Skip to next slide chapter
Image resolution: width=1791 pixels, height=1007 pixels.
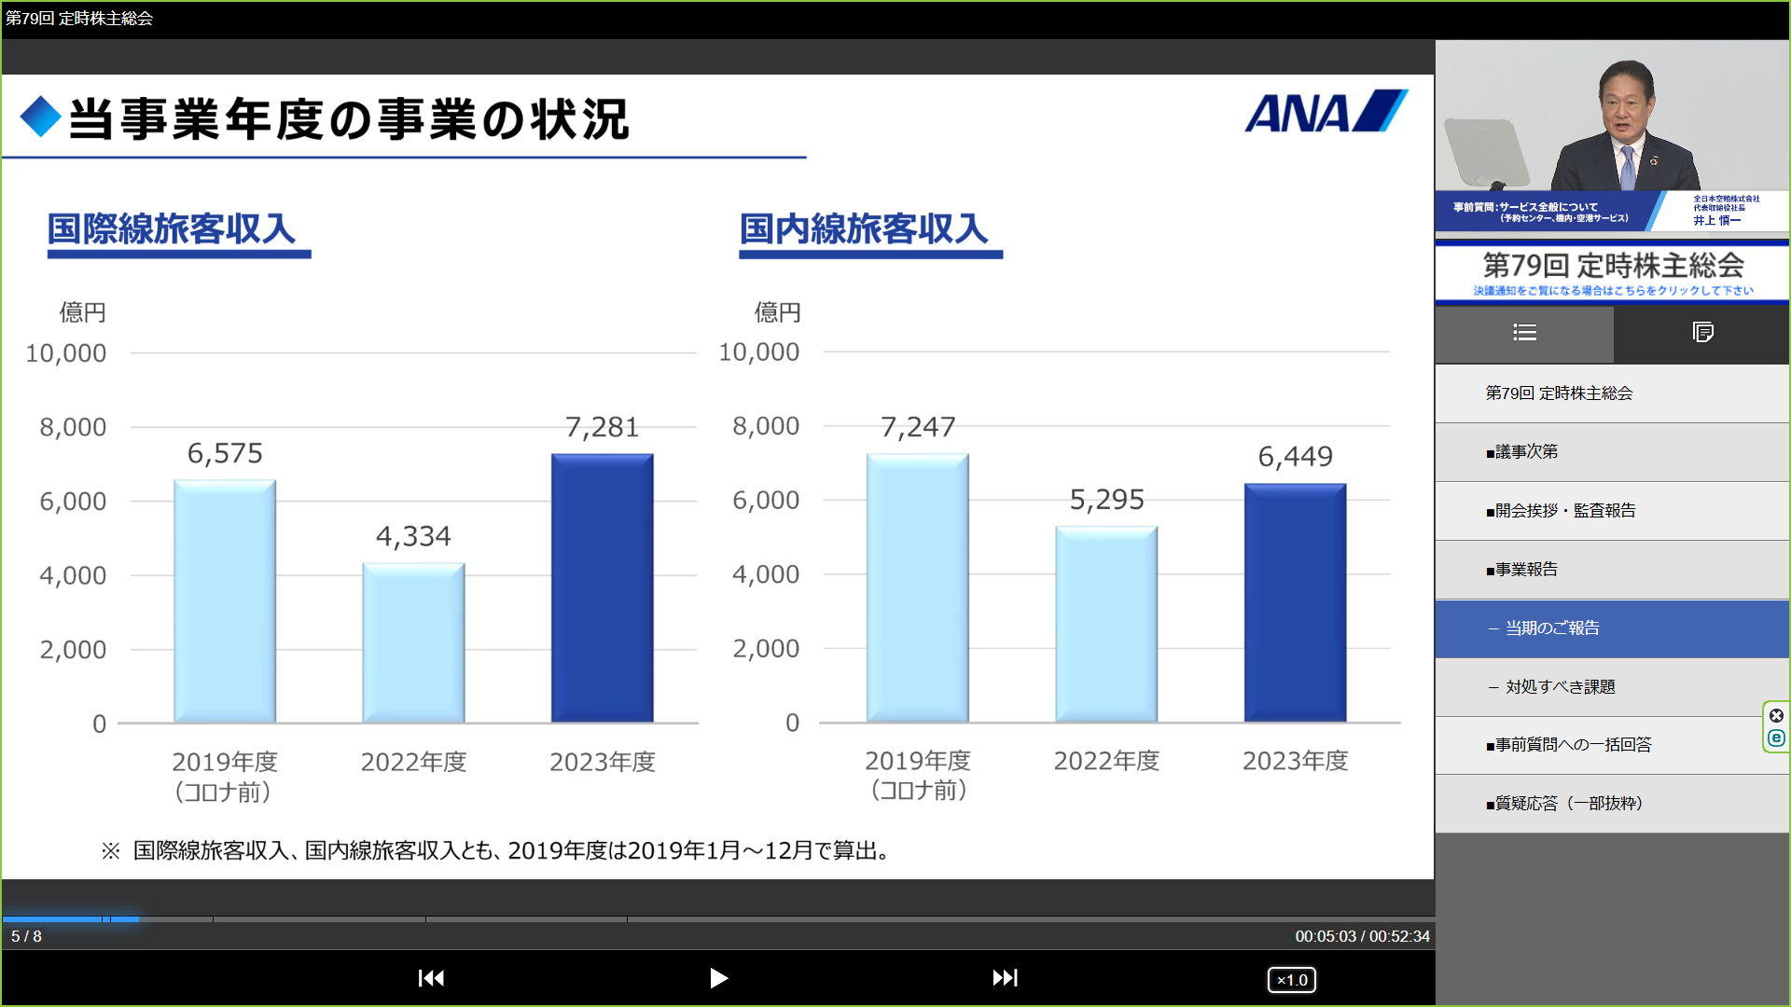tap(1005, 978)
